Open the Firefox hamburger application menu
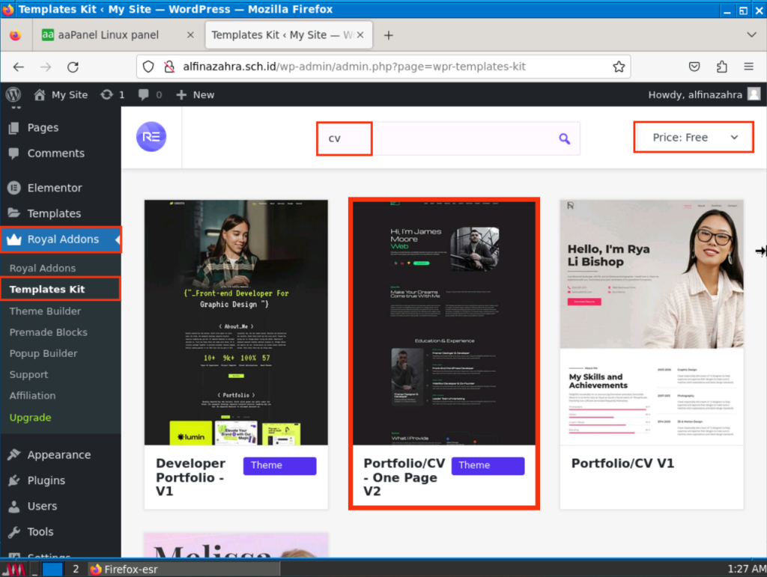 click(748, 67)
